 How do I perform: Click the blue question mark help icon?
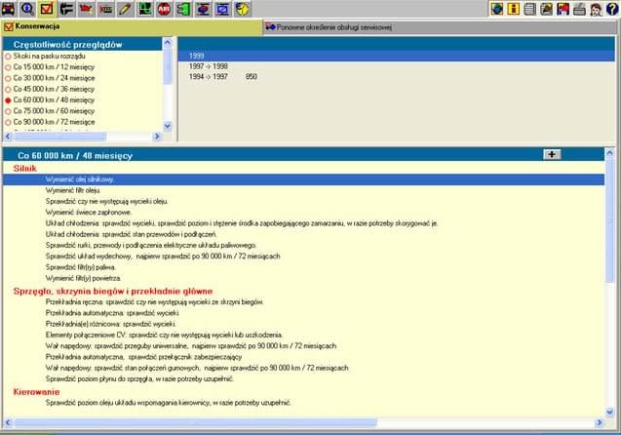(x=611, y=9)
